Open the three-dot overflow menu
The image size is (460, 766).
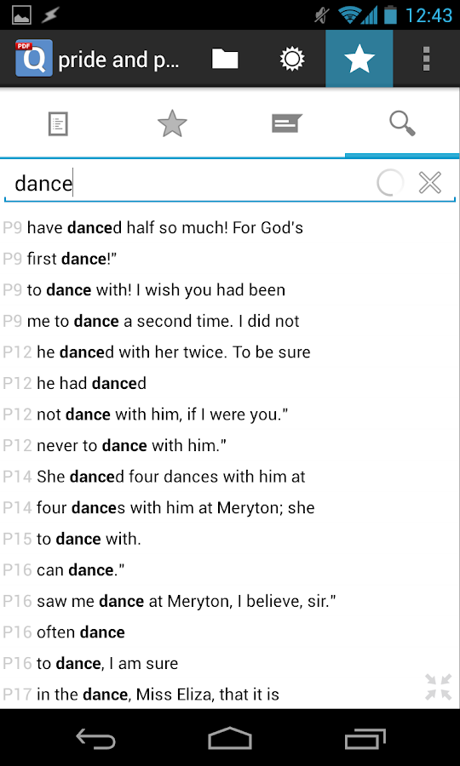click(x=426, y=59)
